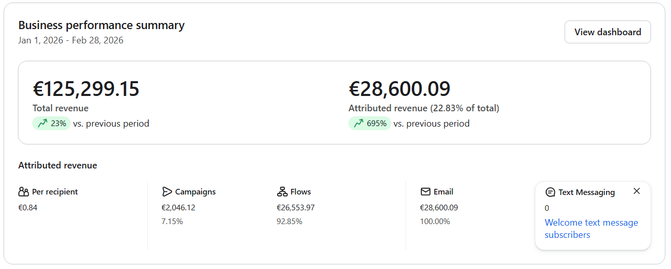The width and height of the screenshot is (671, 269).
Task: Click the Campaigns 7.15% percentage
Action: point(172,222)
